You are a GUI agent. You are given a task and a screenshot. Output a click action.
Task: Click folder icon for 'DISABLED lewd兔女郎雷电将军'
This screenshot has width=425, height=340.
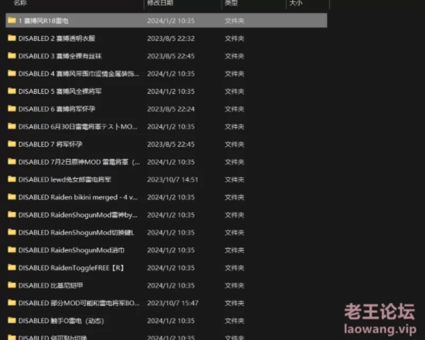[x=12, y=179]
